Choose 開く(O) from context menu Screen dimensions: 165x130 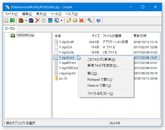click(106, 74)
